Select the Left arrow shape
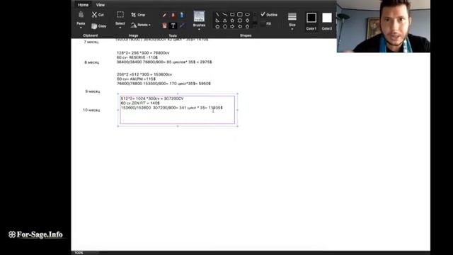This screenshot has width=453, height=255. pos(240,27)
